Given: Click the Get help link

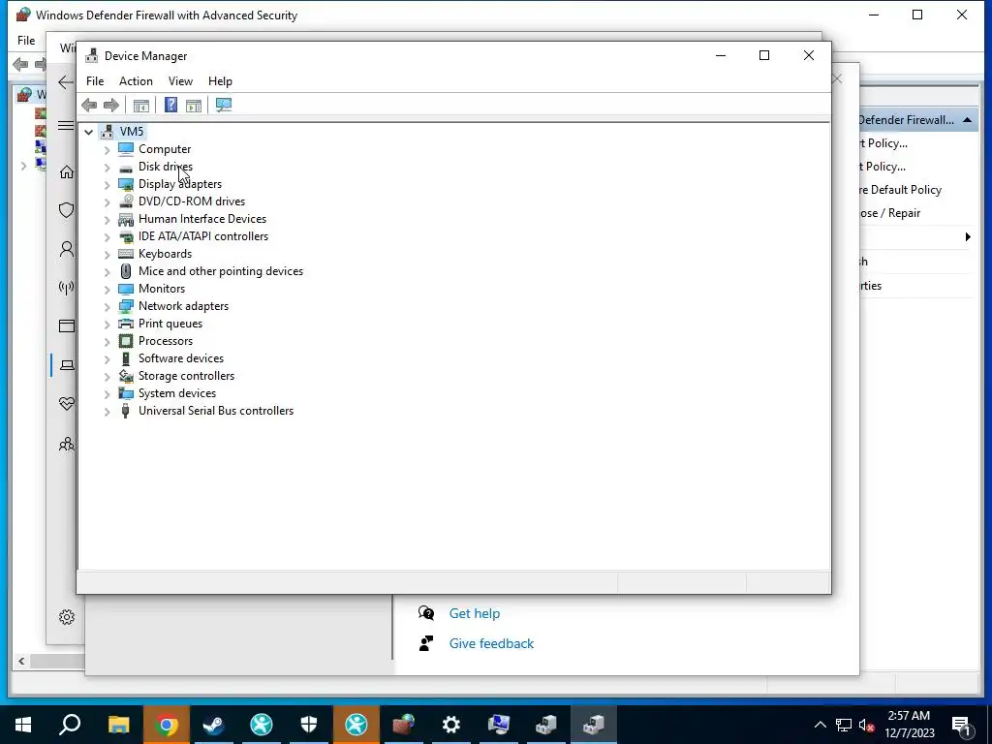Looking at the screenshot, I should click(475, 613).
